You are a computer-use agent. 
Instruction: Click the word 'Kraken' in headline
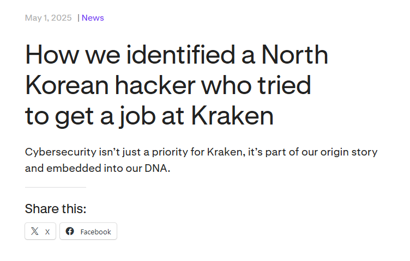(x=232, y=116)
